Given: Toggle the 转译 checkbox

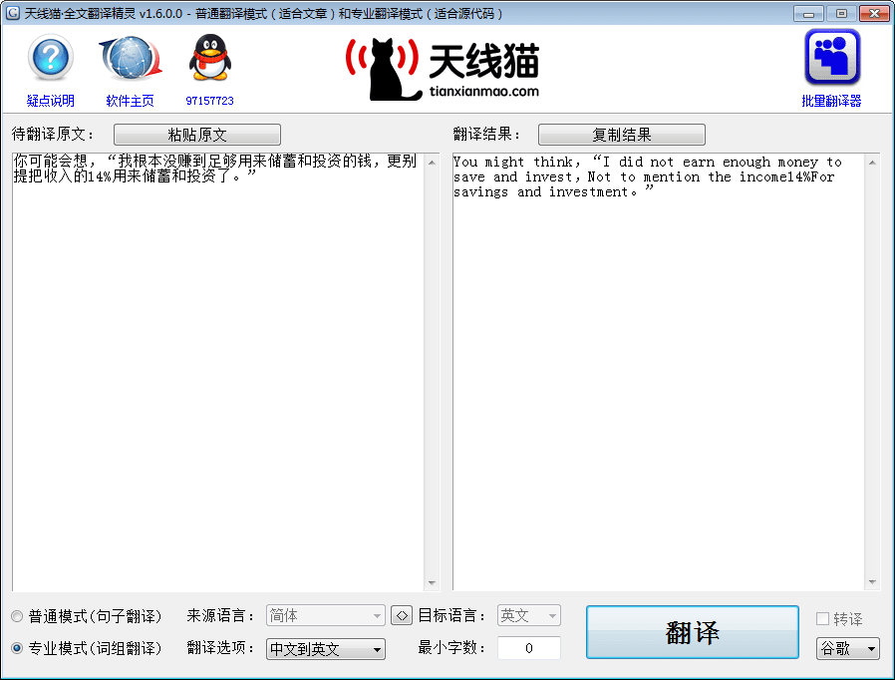Looking at the screenshot, I should coord(822,618).
